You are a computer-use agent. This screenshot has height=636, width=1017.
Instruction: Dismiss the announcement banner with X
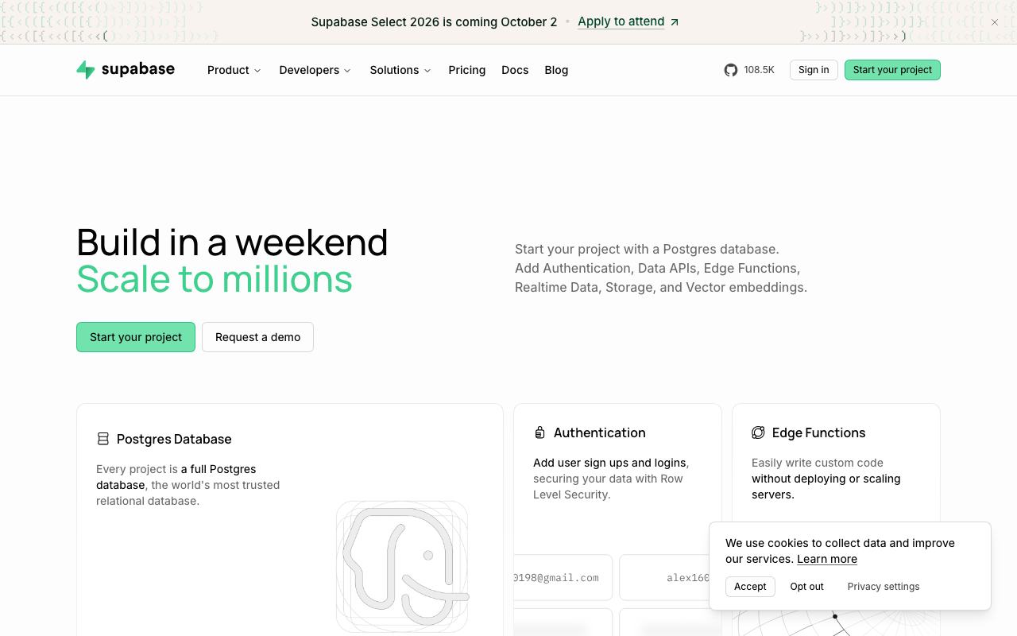[x=995, y=22]
